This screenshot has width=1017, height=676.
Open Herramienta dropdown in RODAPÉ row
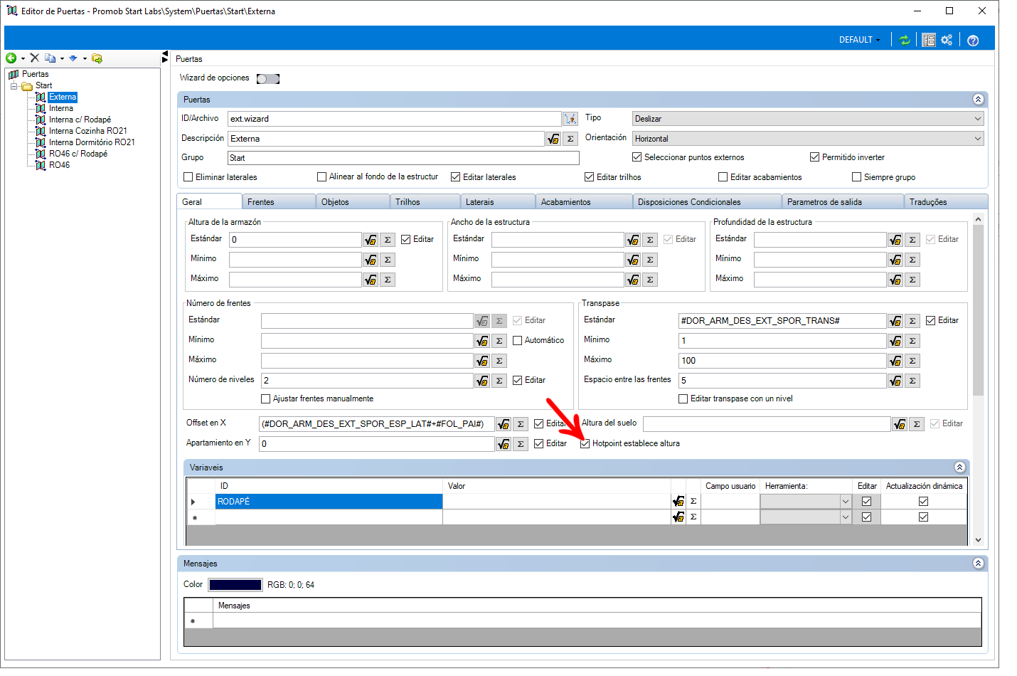[x=846, y=502]
